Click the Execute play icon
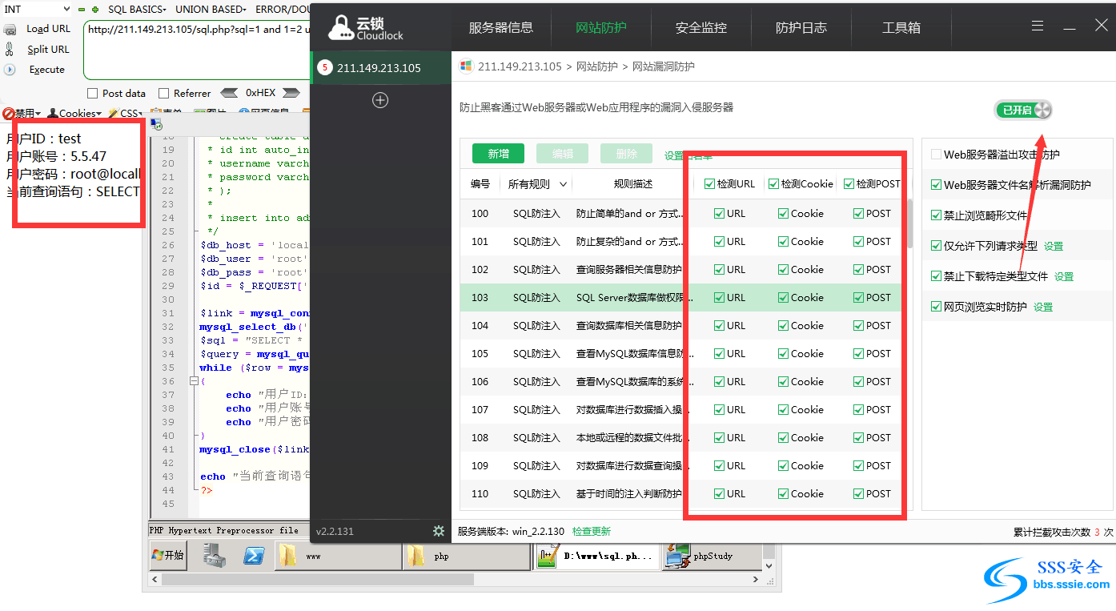 [10, 70]
